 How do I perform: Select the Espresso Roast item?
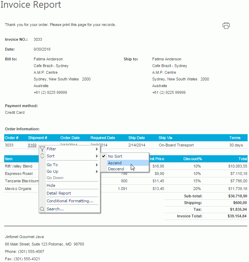19,173
